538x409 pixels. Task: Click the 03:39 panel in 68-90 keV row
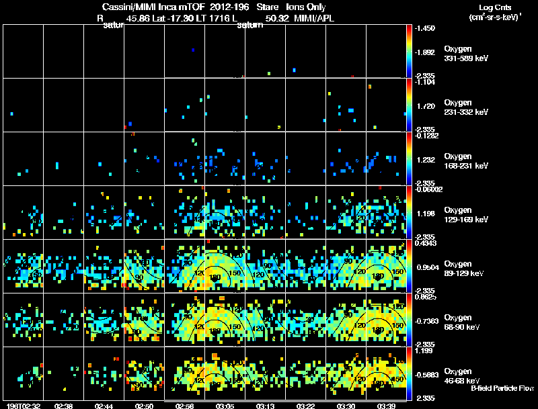(x=386, y=320)
